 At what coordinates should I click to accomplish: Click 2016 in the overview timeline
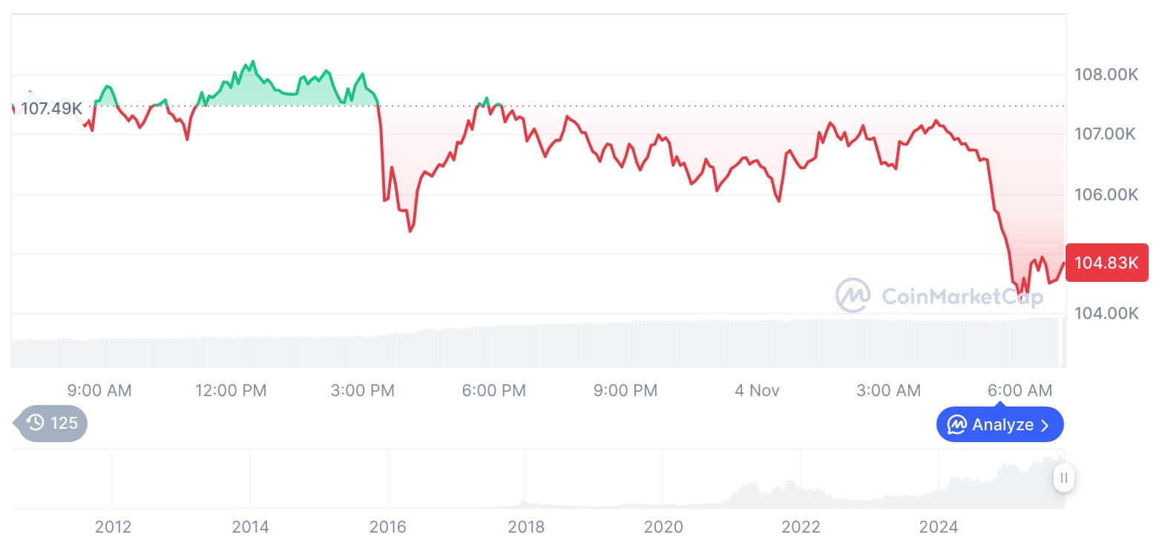point(388,527)
